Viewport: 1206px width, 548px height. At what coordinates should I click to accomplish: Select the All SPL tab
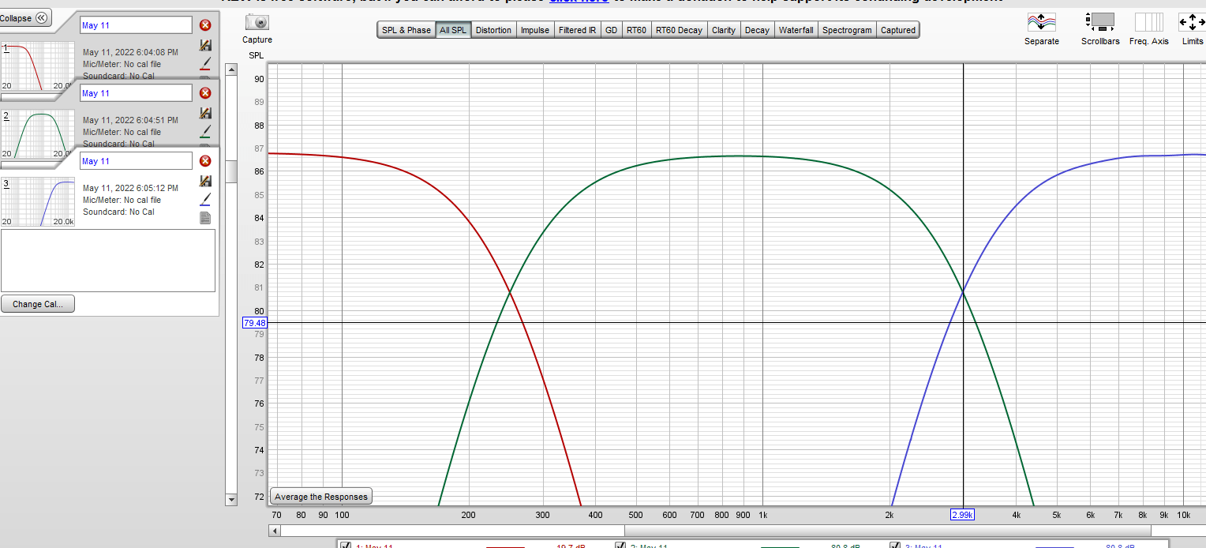click(453, 30)
